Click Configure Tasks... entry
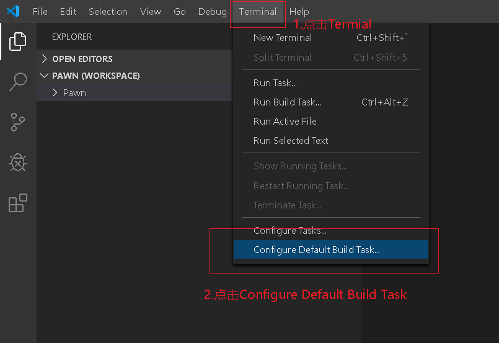The image size is (499, 343). [330, 231]
